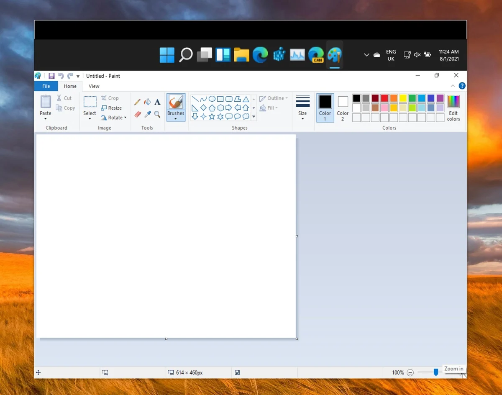Switch to the View tab
502x395 pixels.
94,86
